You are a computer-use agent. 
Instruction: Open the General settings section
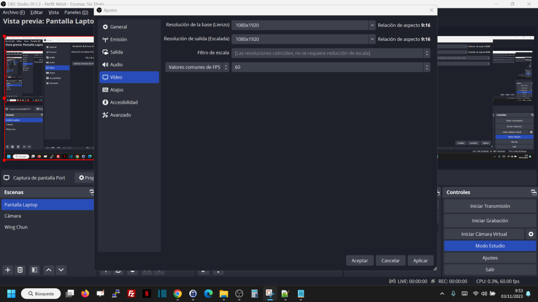[x=129, y=27]
